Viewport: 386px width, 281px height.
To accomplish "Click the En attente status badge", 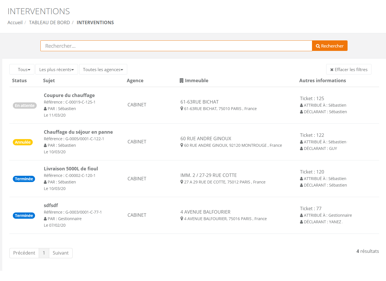I will tap(25, 106).
